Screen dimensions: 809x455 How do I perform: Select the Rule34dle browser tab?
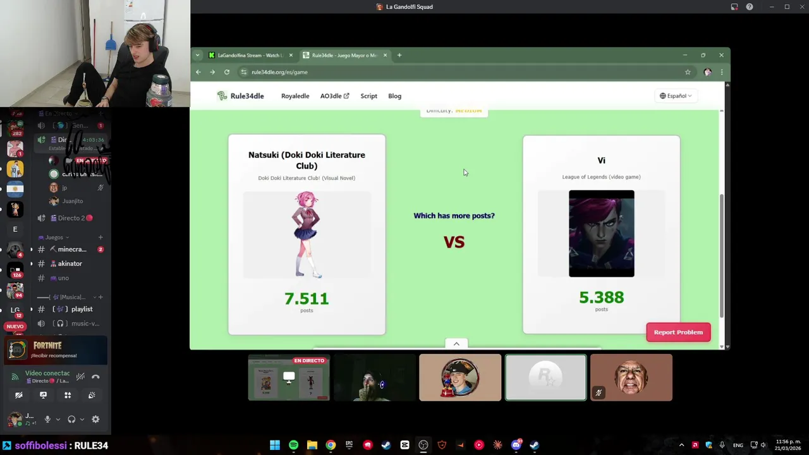click(344, 55)
